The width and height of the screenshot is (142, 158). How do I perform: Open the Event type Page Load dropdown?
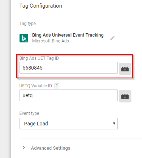click(69, 124)
